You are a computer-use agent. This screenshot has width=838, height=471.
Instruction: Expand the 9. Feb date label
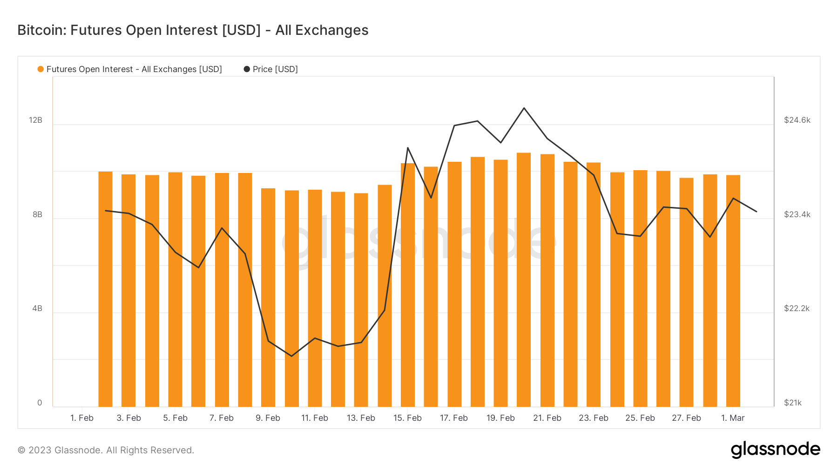pyautogui.click(x=268, y=418)
